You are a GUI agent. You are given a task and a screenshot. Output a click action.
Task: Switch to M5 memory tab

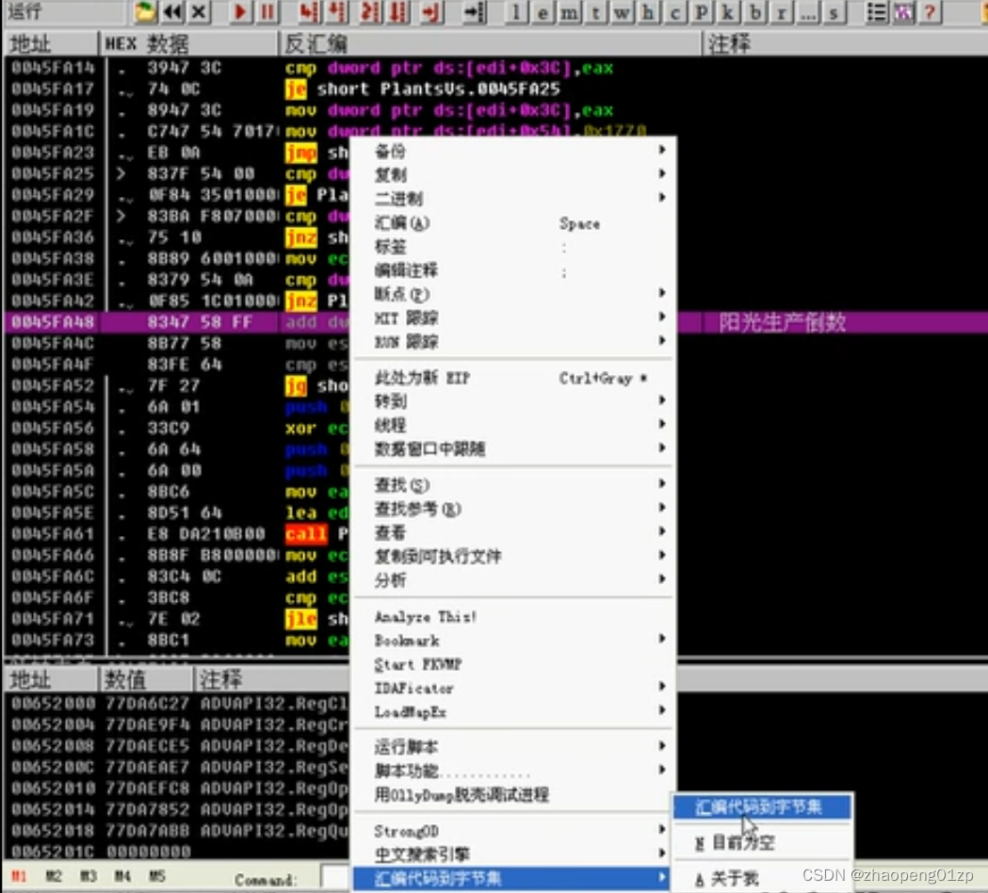[x=156, y=876]
